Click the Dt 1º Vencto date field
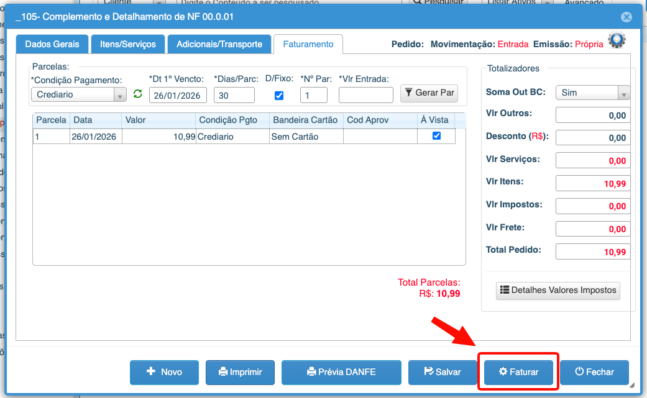Screen dimensions: 647x398 [178, 95]
